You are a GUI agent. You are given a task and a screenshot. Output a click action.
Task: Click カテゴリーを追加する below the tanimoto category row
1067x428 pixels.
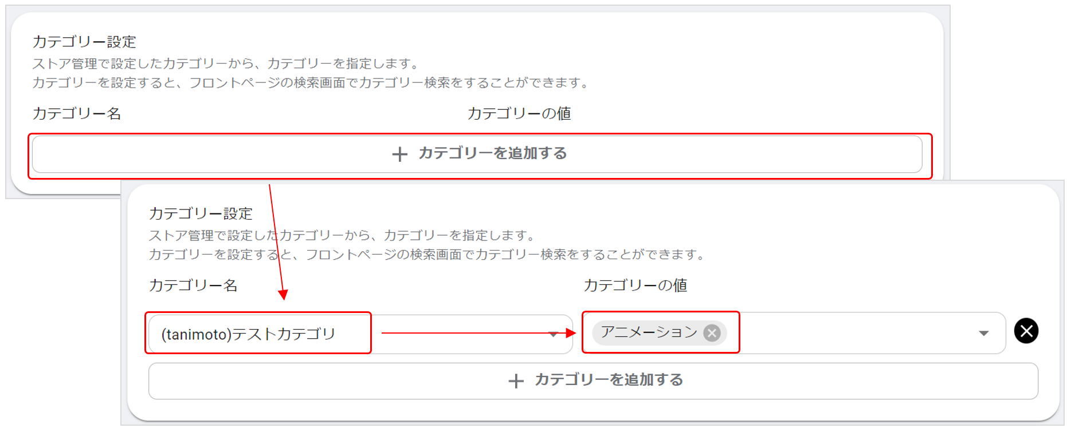click(609, 381)
